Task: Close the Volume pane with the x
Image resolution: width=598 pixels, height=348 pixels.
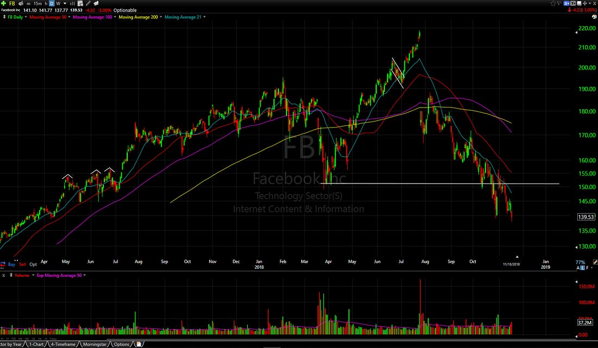Action: click(x=3, y=275)
